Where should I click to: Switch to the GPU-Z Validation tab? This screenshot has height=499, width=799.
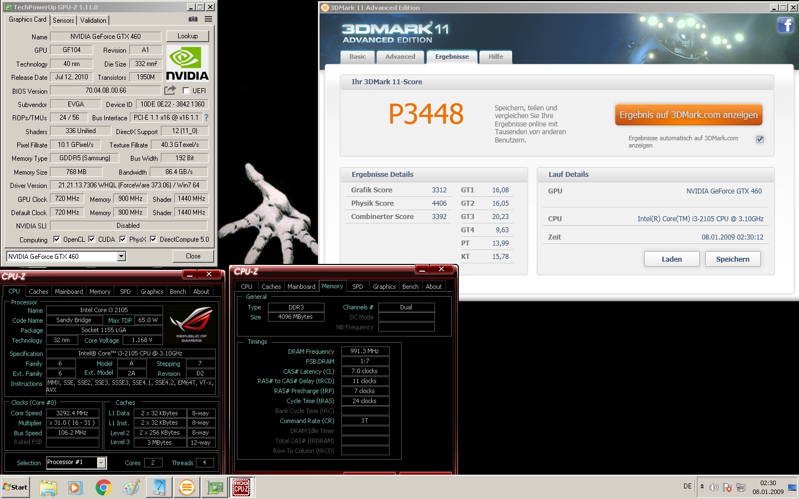pos(93,21)
